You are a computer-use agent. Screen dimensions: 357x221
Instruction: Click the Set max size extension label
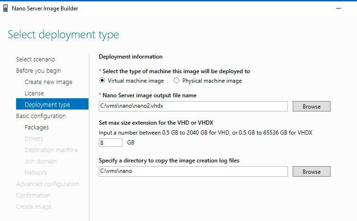[156, 123]
